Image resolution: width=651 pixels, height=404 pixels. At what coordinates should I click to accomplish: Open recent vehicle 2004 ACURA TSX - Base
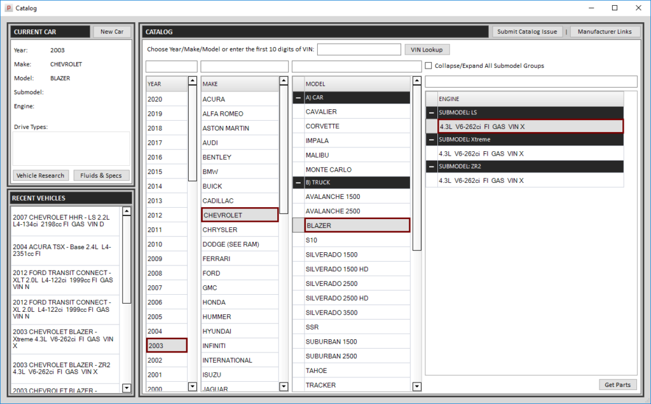click(65, 250)
